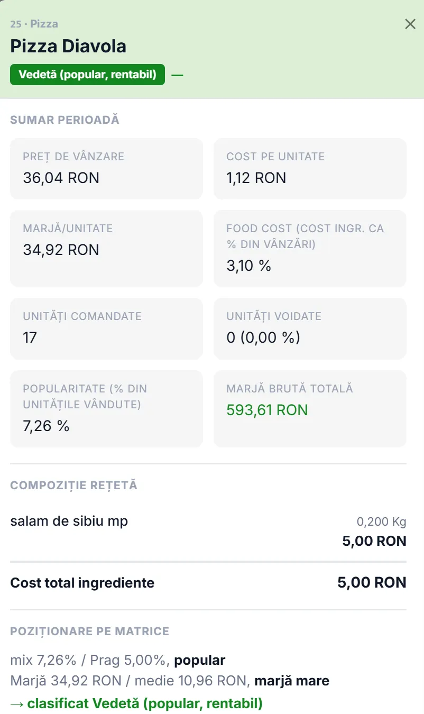
Task: Click the Vedetă (popular, rentabil) badge
Action: [x=87, y=75]
